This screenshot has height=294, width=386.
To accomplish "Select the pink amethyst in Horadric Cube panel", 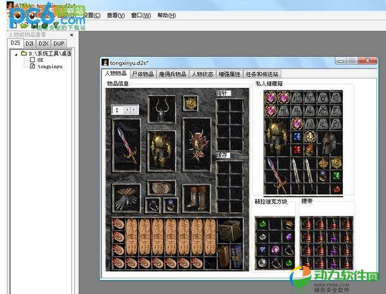I will 275,249.
